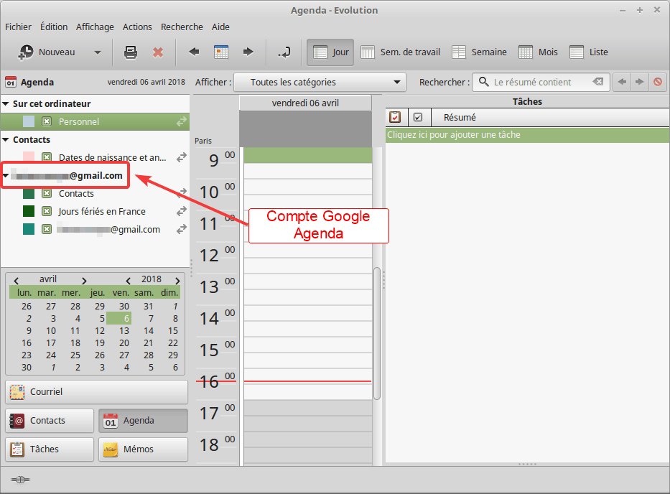This screenshot has width=670, height=494.
Task: Go to previous day with back arrow
Action: pyautogui.click(x=194, y=52)
